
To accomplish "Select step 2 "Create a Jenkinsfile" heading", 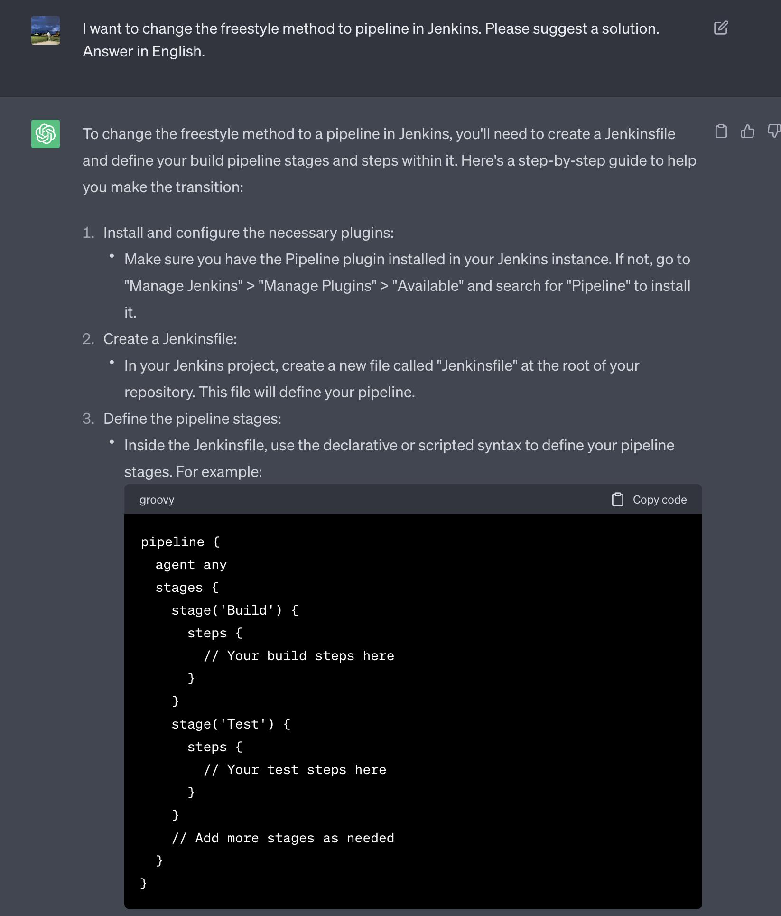I will point(170,339).
